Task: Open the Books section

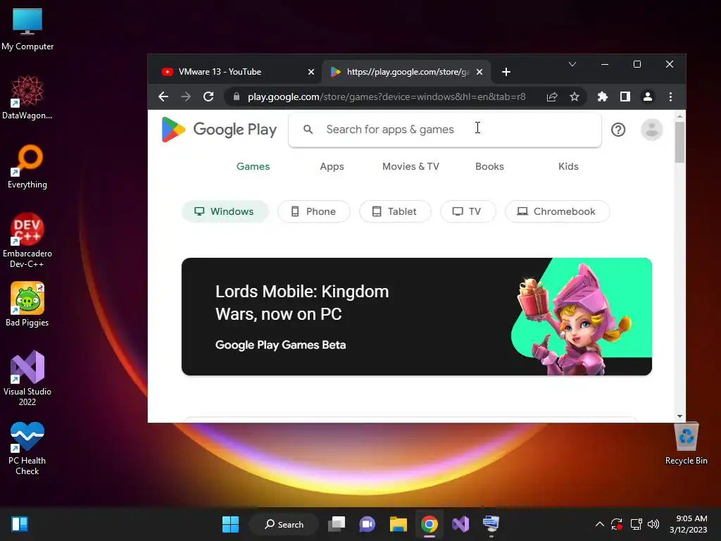Action: tap(490, 166)
